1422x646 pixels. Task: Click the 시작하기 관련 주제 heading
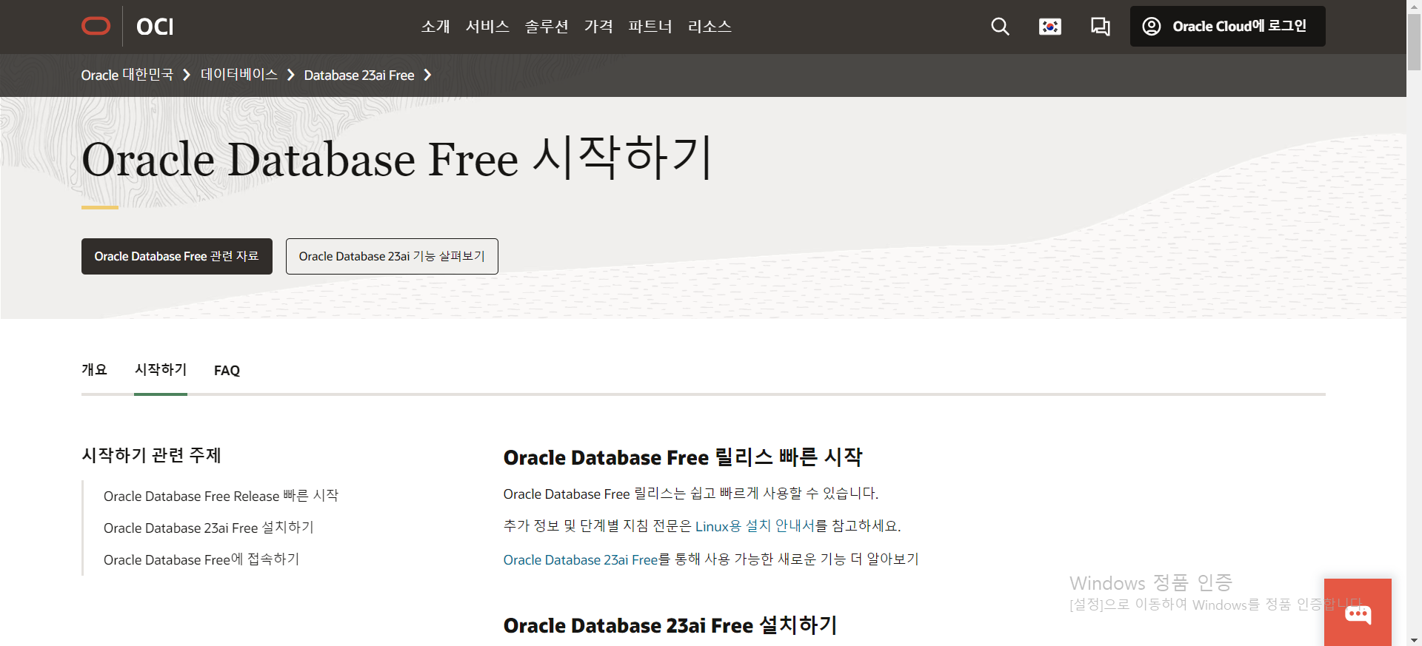coord(151,455)
